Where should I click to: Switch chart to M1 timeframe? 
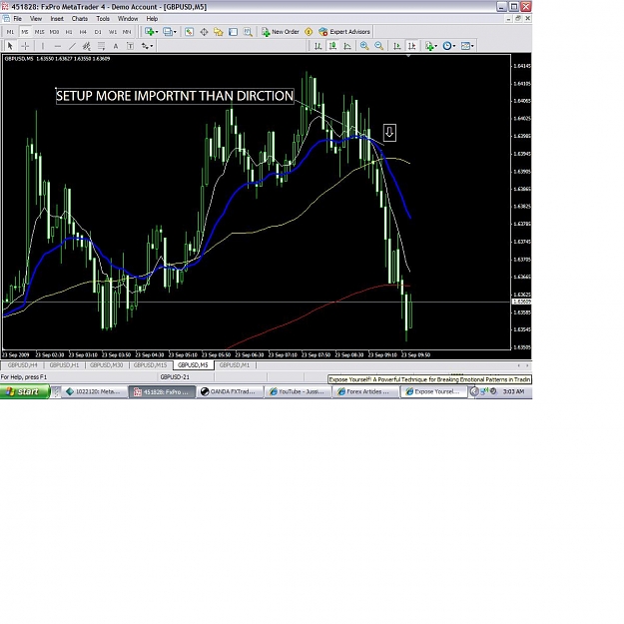point(10,32)
